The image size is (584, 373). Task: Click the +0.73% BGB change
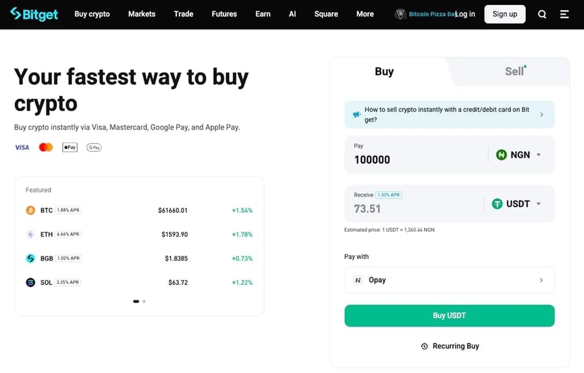click(x=242, y=258)
